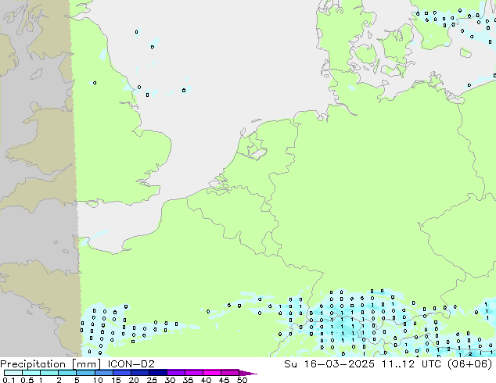Click the "Precipitation [mm]" title text
The width and height of the screenshot is (496, 383).
51,364
